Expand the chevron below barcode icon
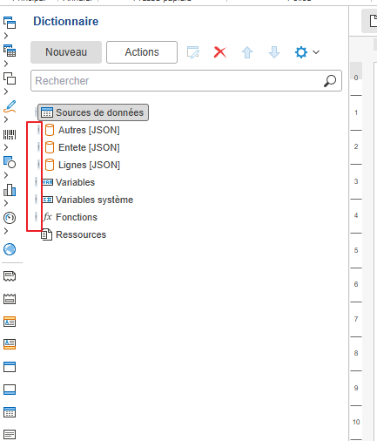Screen dimensions: 377x441 pyautogui.click(x=6, y=147)
